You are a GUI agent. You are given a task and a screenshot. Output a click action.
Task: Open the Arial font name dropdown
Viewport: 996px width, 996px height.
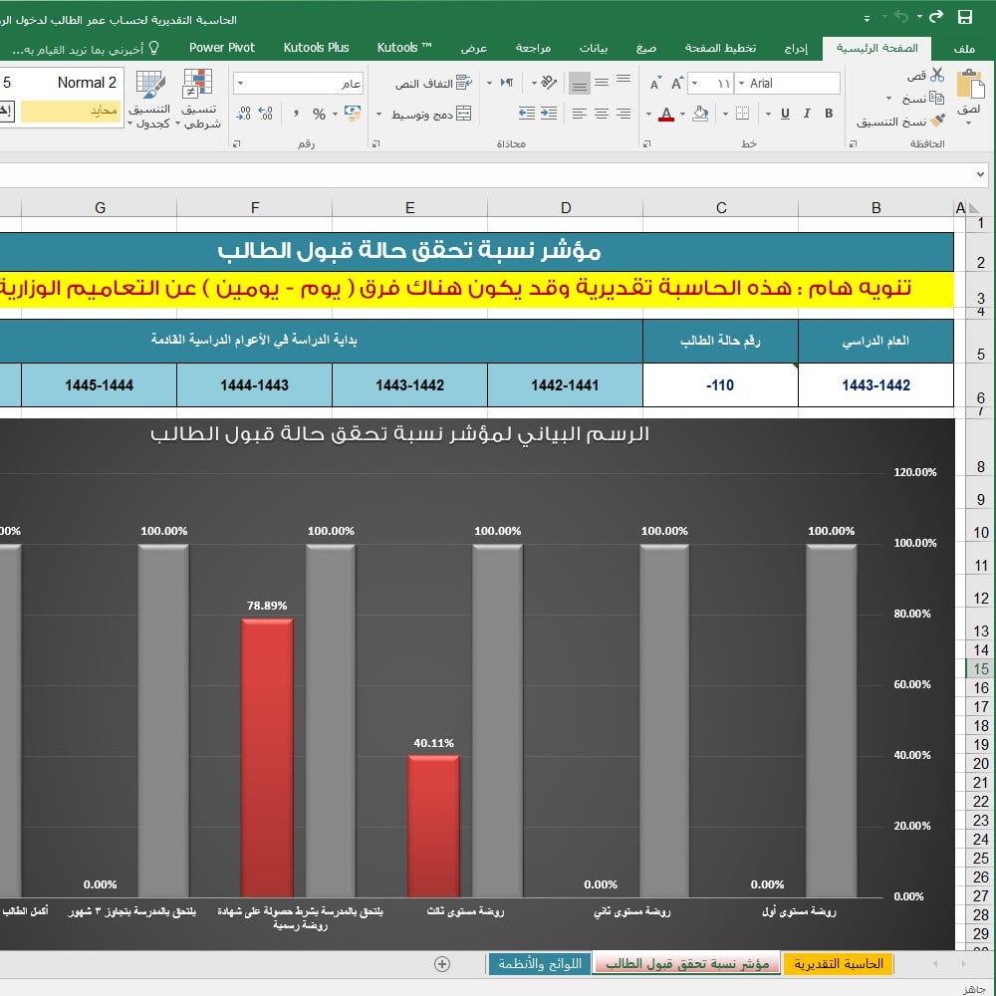pos(742,84)
